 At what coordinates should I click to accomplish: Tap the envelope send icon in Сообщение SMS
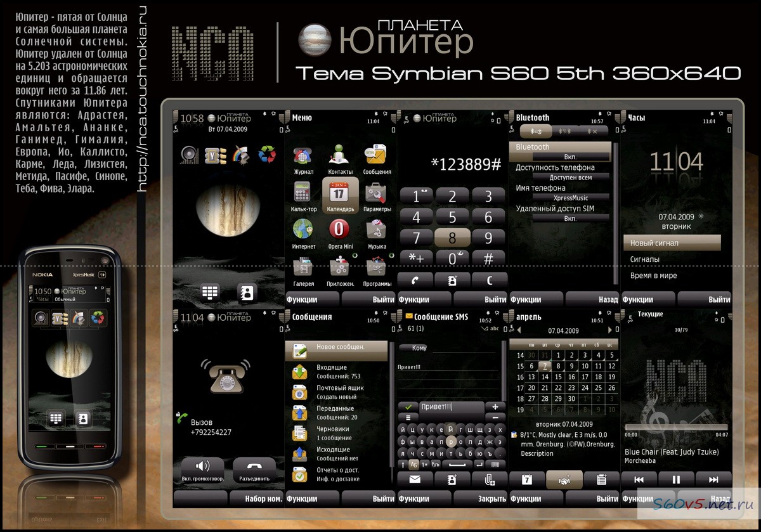pyautogui.click(x=415, y=480)
